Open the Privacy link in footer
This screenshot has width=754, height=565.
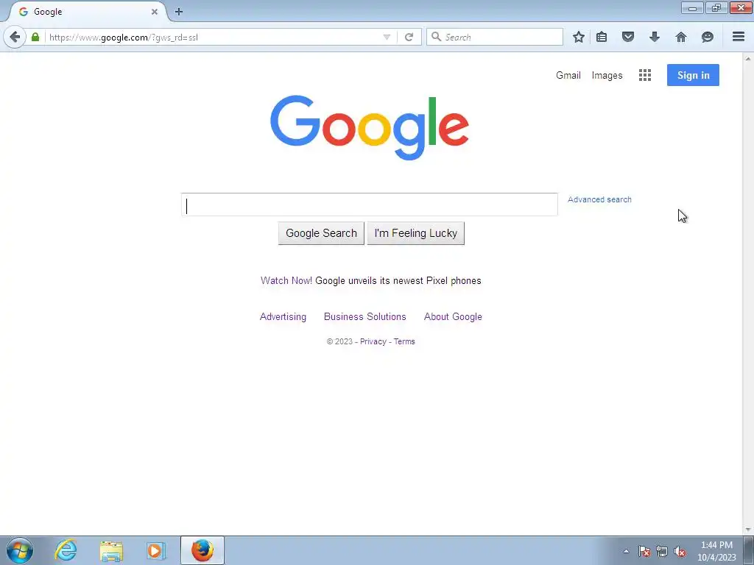pyautogui.click(x=373, y=341)
